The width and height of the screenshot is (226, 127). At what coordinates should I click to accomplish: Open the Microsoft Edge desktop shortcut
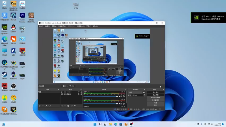point(5,41)
